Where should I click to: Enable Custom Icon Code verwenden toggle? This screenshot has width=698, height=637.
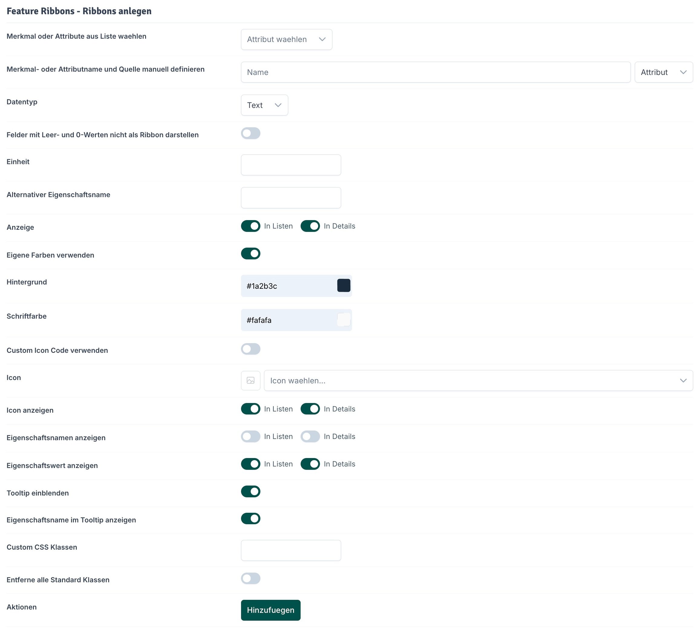pyautogui.click(x=251, y=349)
